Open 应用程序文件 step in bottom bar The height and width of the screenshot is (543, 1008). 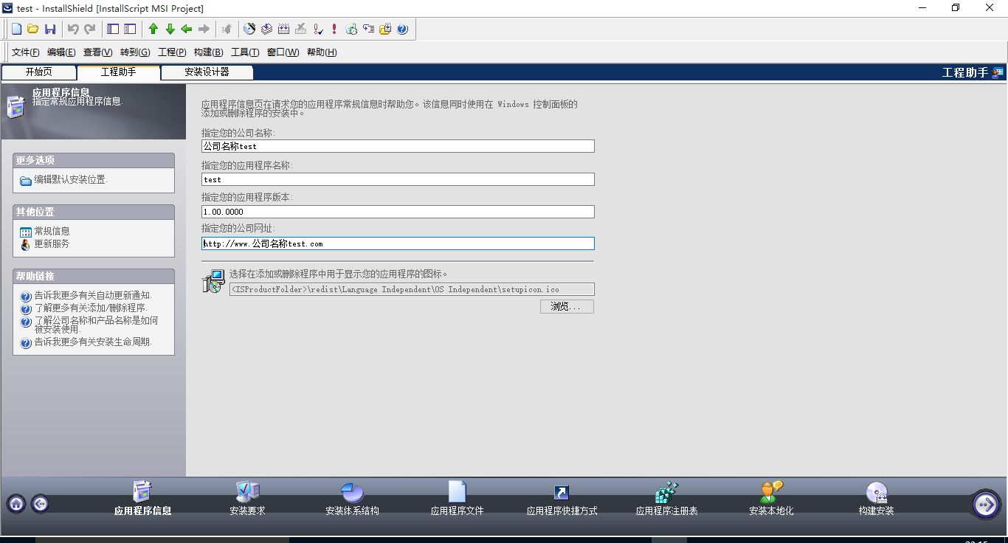pyautogui.click(x=457, y=499)
